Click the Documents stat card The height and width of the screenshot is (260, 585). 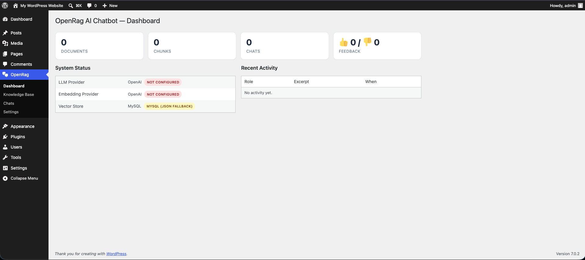(x=99, y=46)
